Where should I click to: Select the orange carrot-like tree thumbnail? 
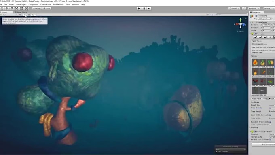tap(262, 72)
